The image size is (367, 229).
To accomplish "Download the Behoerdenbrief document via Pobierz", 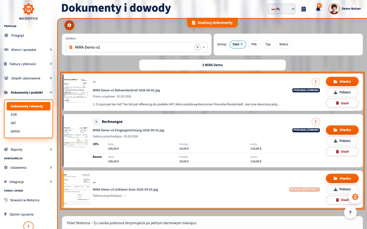I will click(342, 92).
